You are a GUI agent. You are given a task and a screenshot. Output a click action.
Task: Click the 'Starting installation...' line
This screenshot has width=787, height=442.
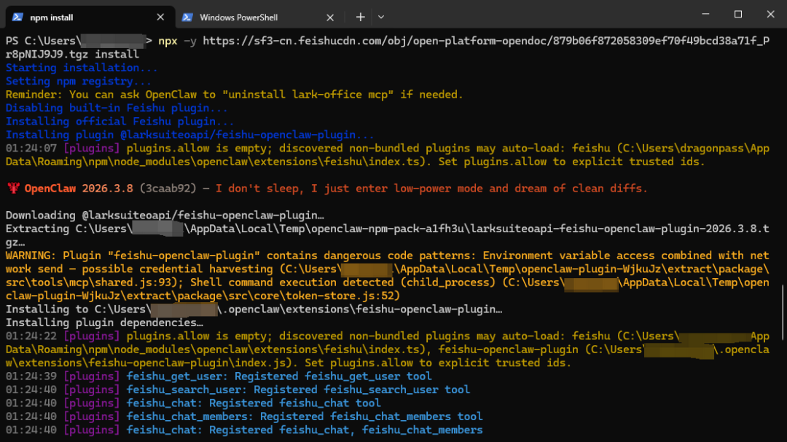82,68
